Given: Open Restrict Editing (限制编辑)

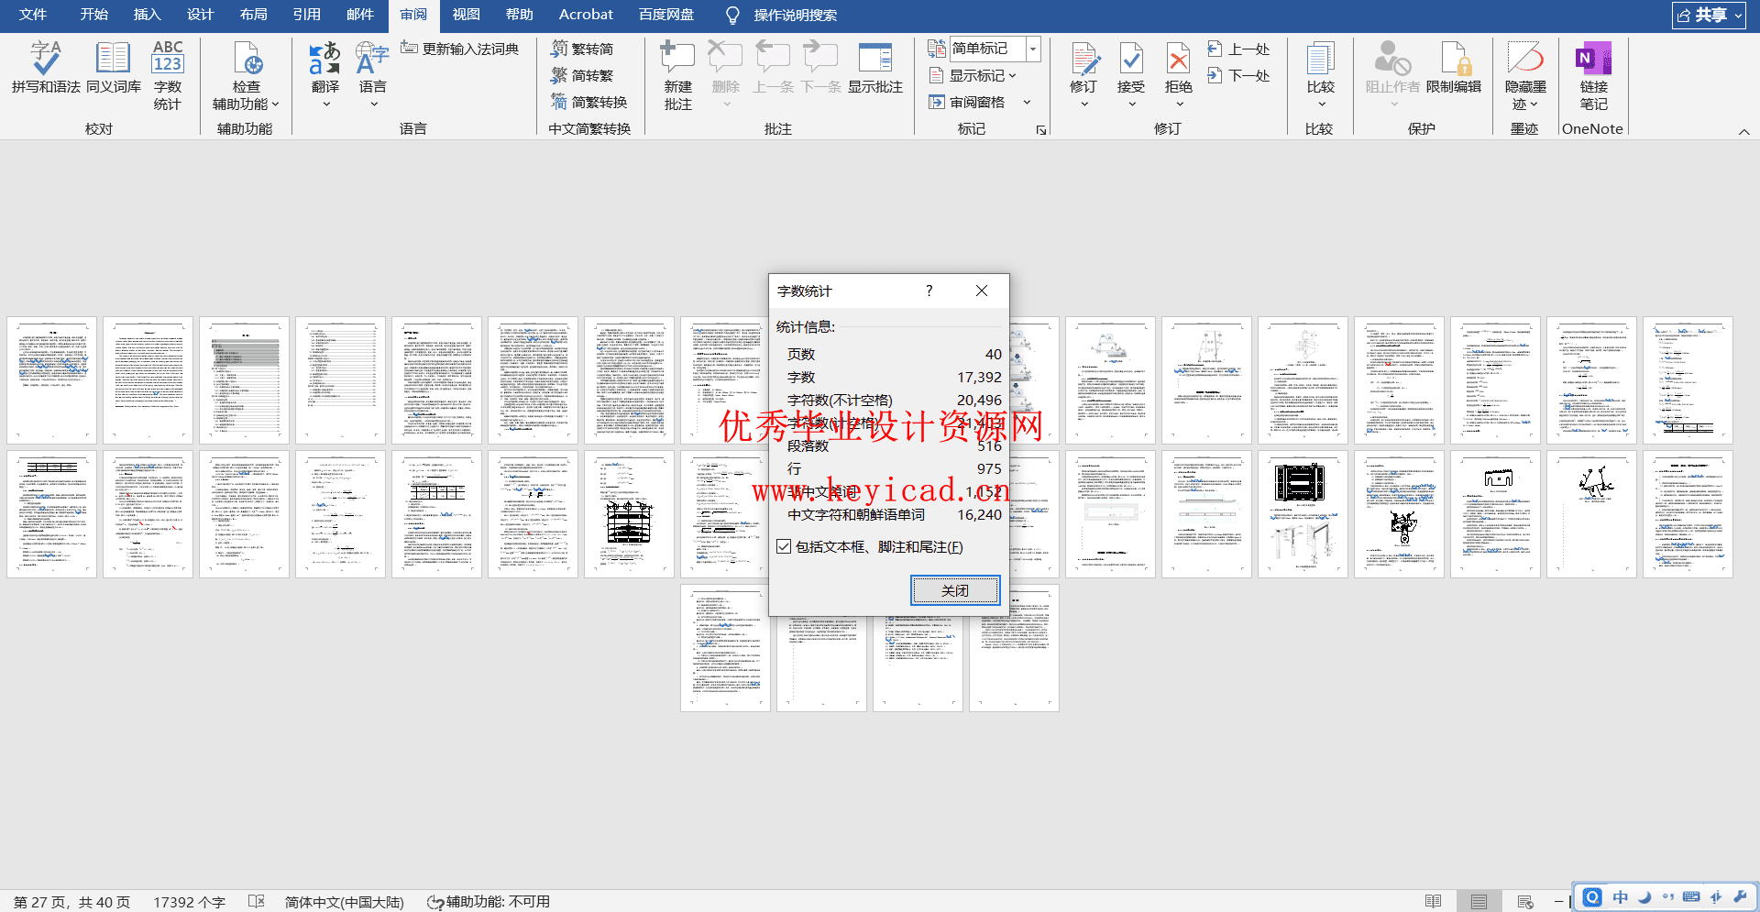Looking at the screenshot, I should click(x=1454, y=68).
